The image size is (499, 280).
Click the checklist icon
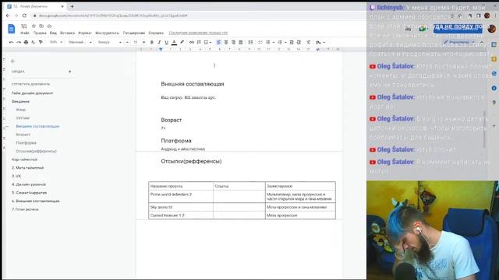click(260, 42)
